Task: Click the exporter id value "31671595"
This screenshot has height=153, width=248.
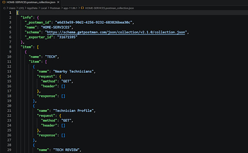Action: (67, 37)
